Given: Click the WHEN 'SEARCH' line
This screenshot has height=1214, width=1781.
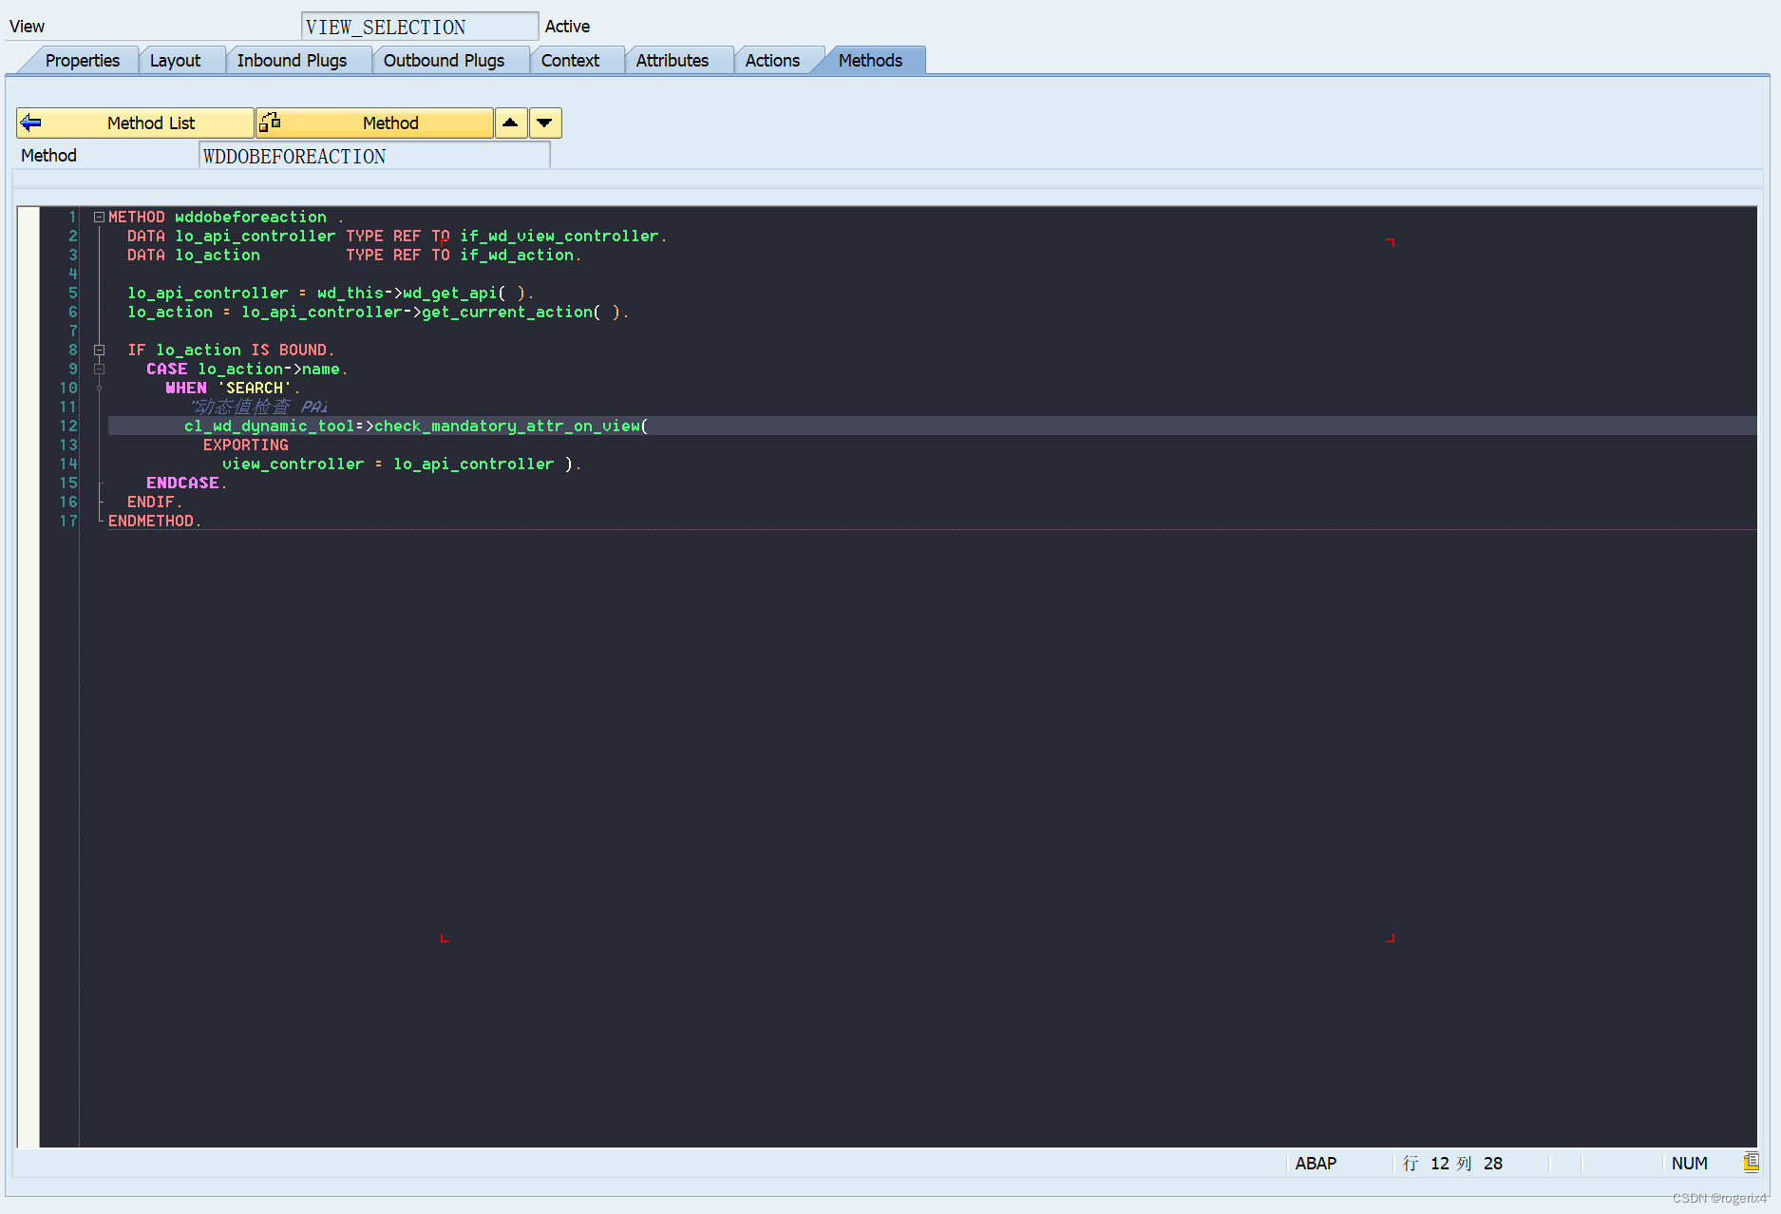Looking at the screenshot, I should [233, 388].
